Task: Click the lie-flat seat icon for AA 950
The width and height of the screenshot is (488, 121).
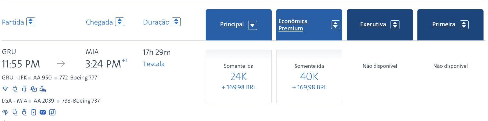Action: coord(43,89)
